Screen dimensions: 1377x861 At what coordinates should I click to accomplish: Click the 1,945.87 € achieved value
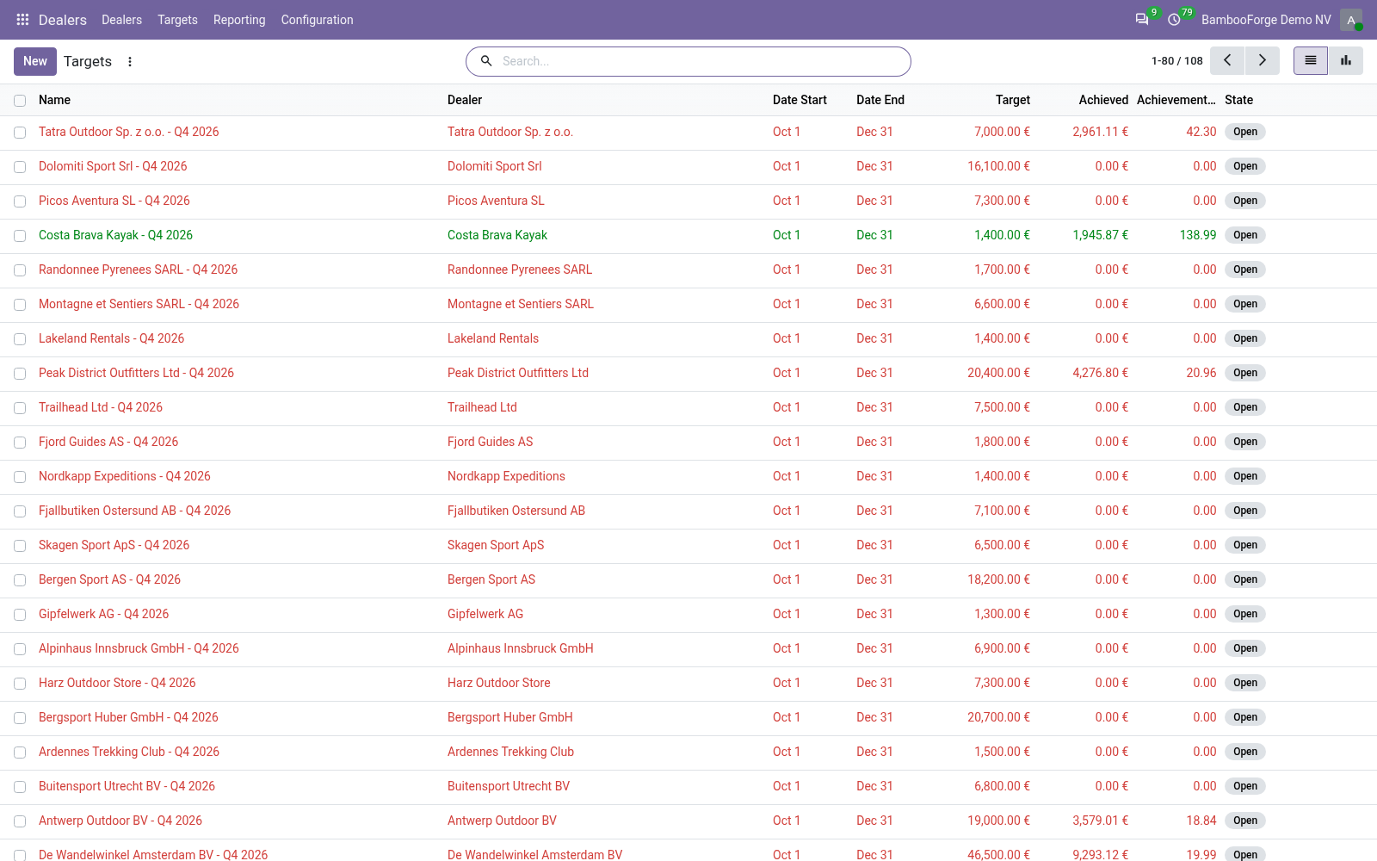1100,235
